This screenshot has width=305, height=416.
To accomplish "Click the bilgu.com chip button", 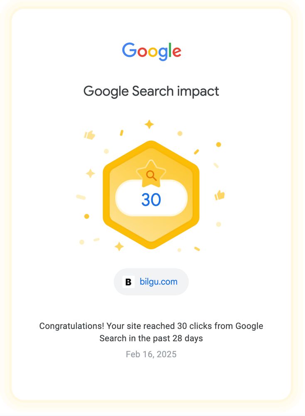I will [x=151, y=282].
